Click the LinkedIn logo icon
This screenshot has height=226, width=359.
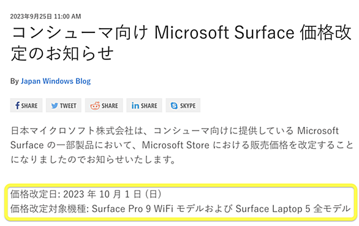pos(135,105)
